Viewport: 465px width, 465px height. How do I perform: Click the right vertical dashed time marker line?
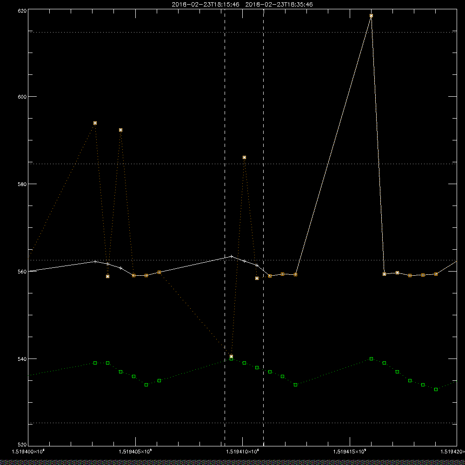pyautogui.click(x=263, y=227)
